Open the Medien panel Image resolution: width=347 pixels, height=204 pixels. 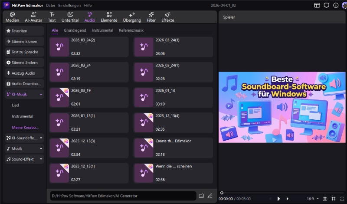[x=12, y=17]
